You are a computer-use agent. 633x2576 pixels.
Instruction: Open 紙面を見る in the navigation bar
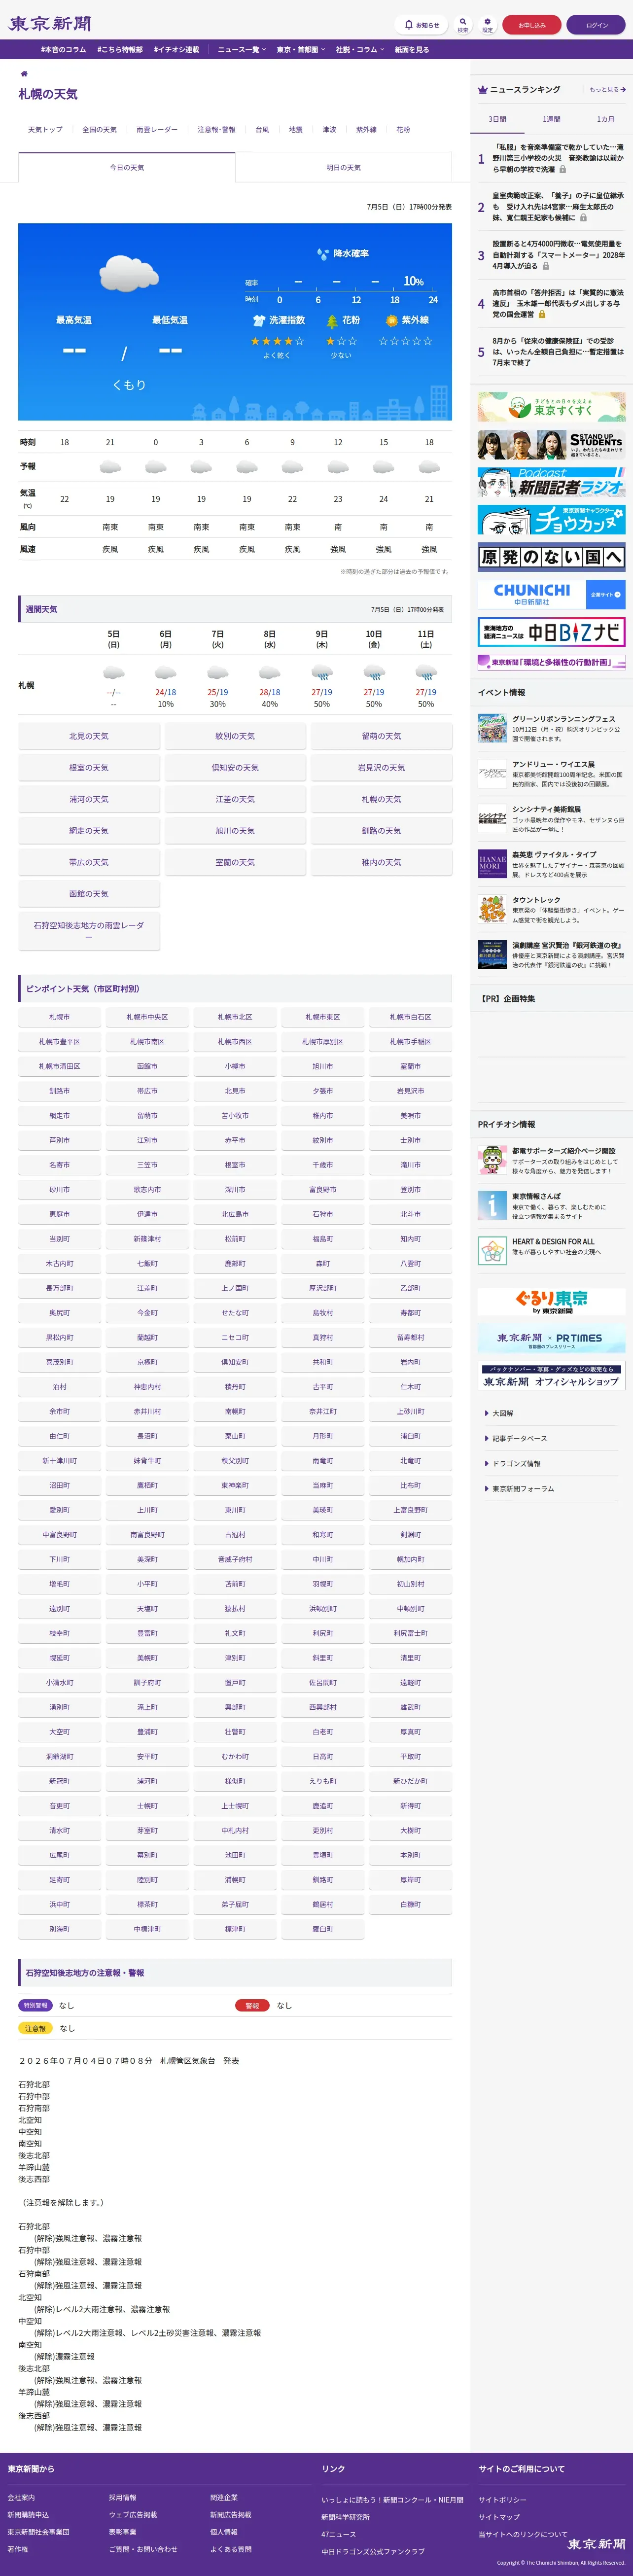pos(412,50)
